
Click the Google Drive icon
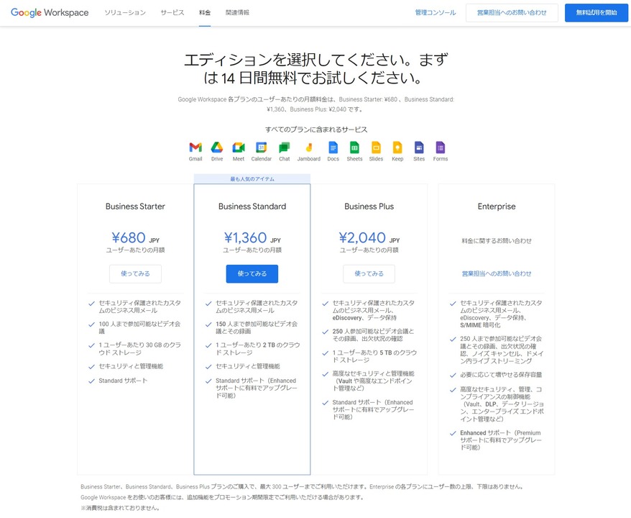tap(217, 147)
